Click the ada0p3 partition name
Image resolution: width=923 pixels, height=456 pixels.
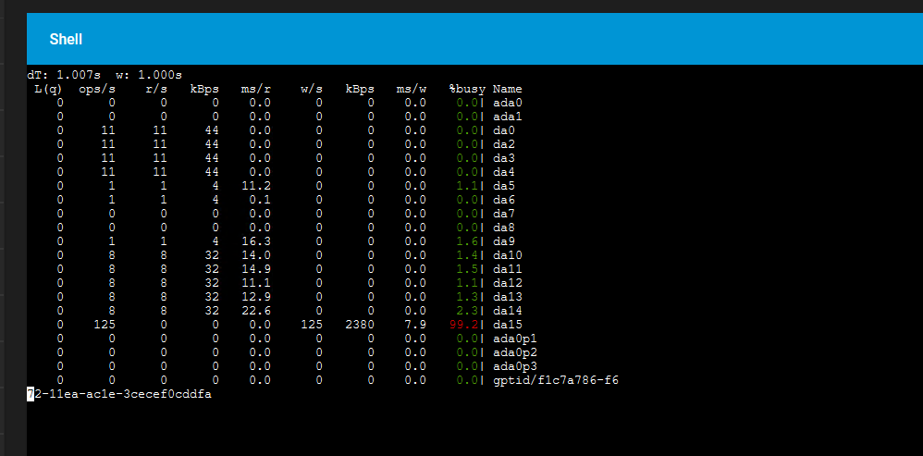[515, 366]
